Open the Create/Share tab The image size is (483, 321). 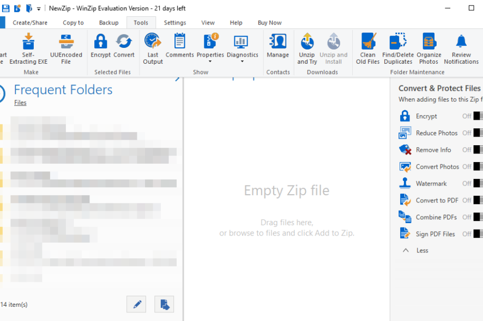(x=30, y=23)
